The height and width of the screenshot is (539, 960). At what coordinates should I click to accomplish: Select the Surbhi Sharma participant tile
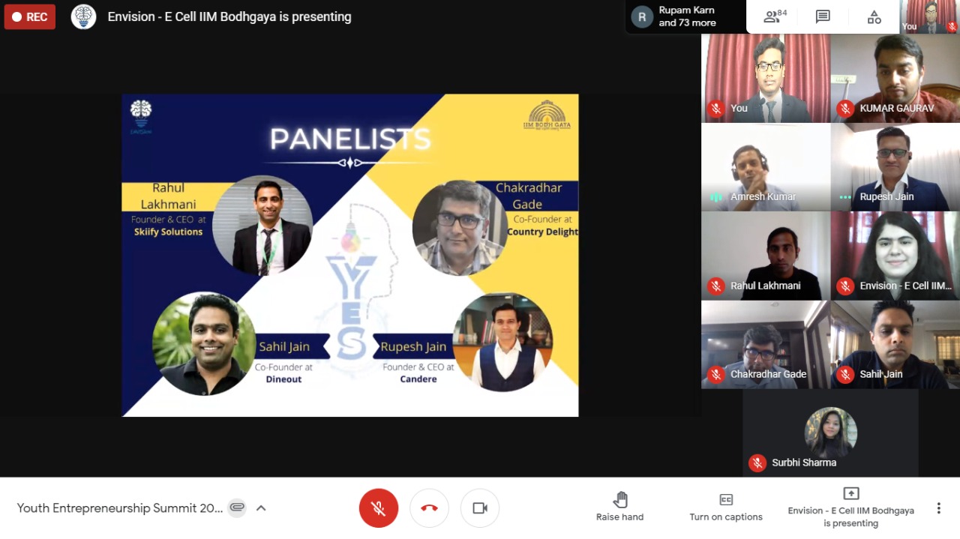tap(831, 433)
